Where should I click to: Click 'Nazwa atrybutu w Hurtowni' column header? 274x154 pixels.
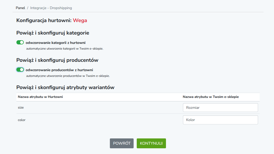40,97
